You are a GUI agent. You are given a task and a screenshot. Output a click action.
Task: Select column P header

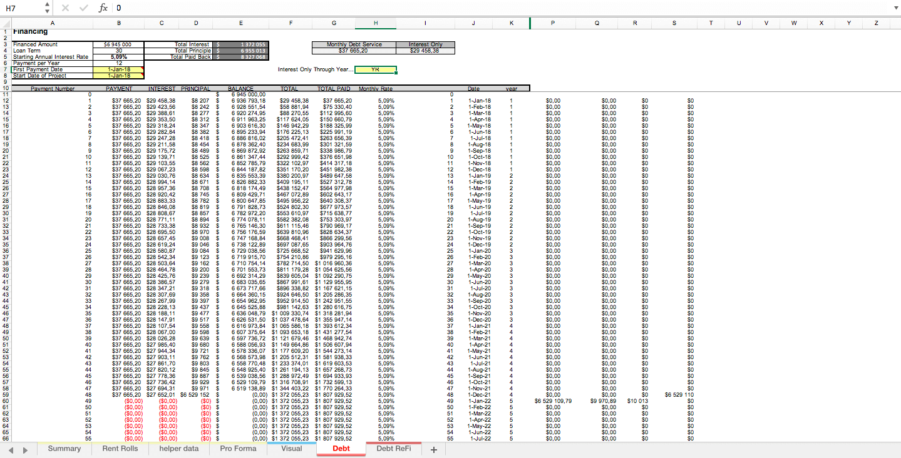pos(553,23)
